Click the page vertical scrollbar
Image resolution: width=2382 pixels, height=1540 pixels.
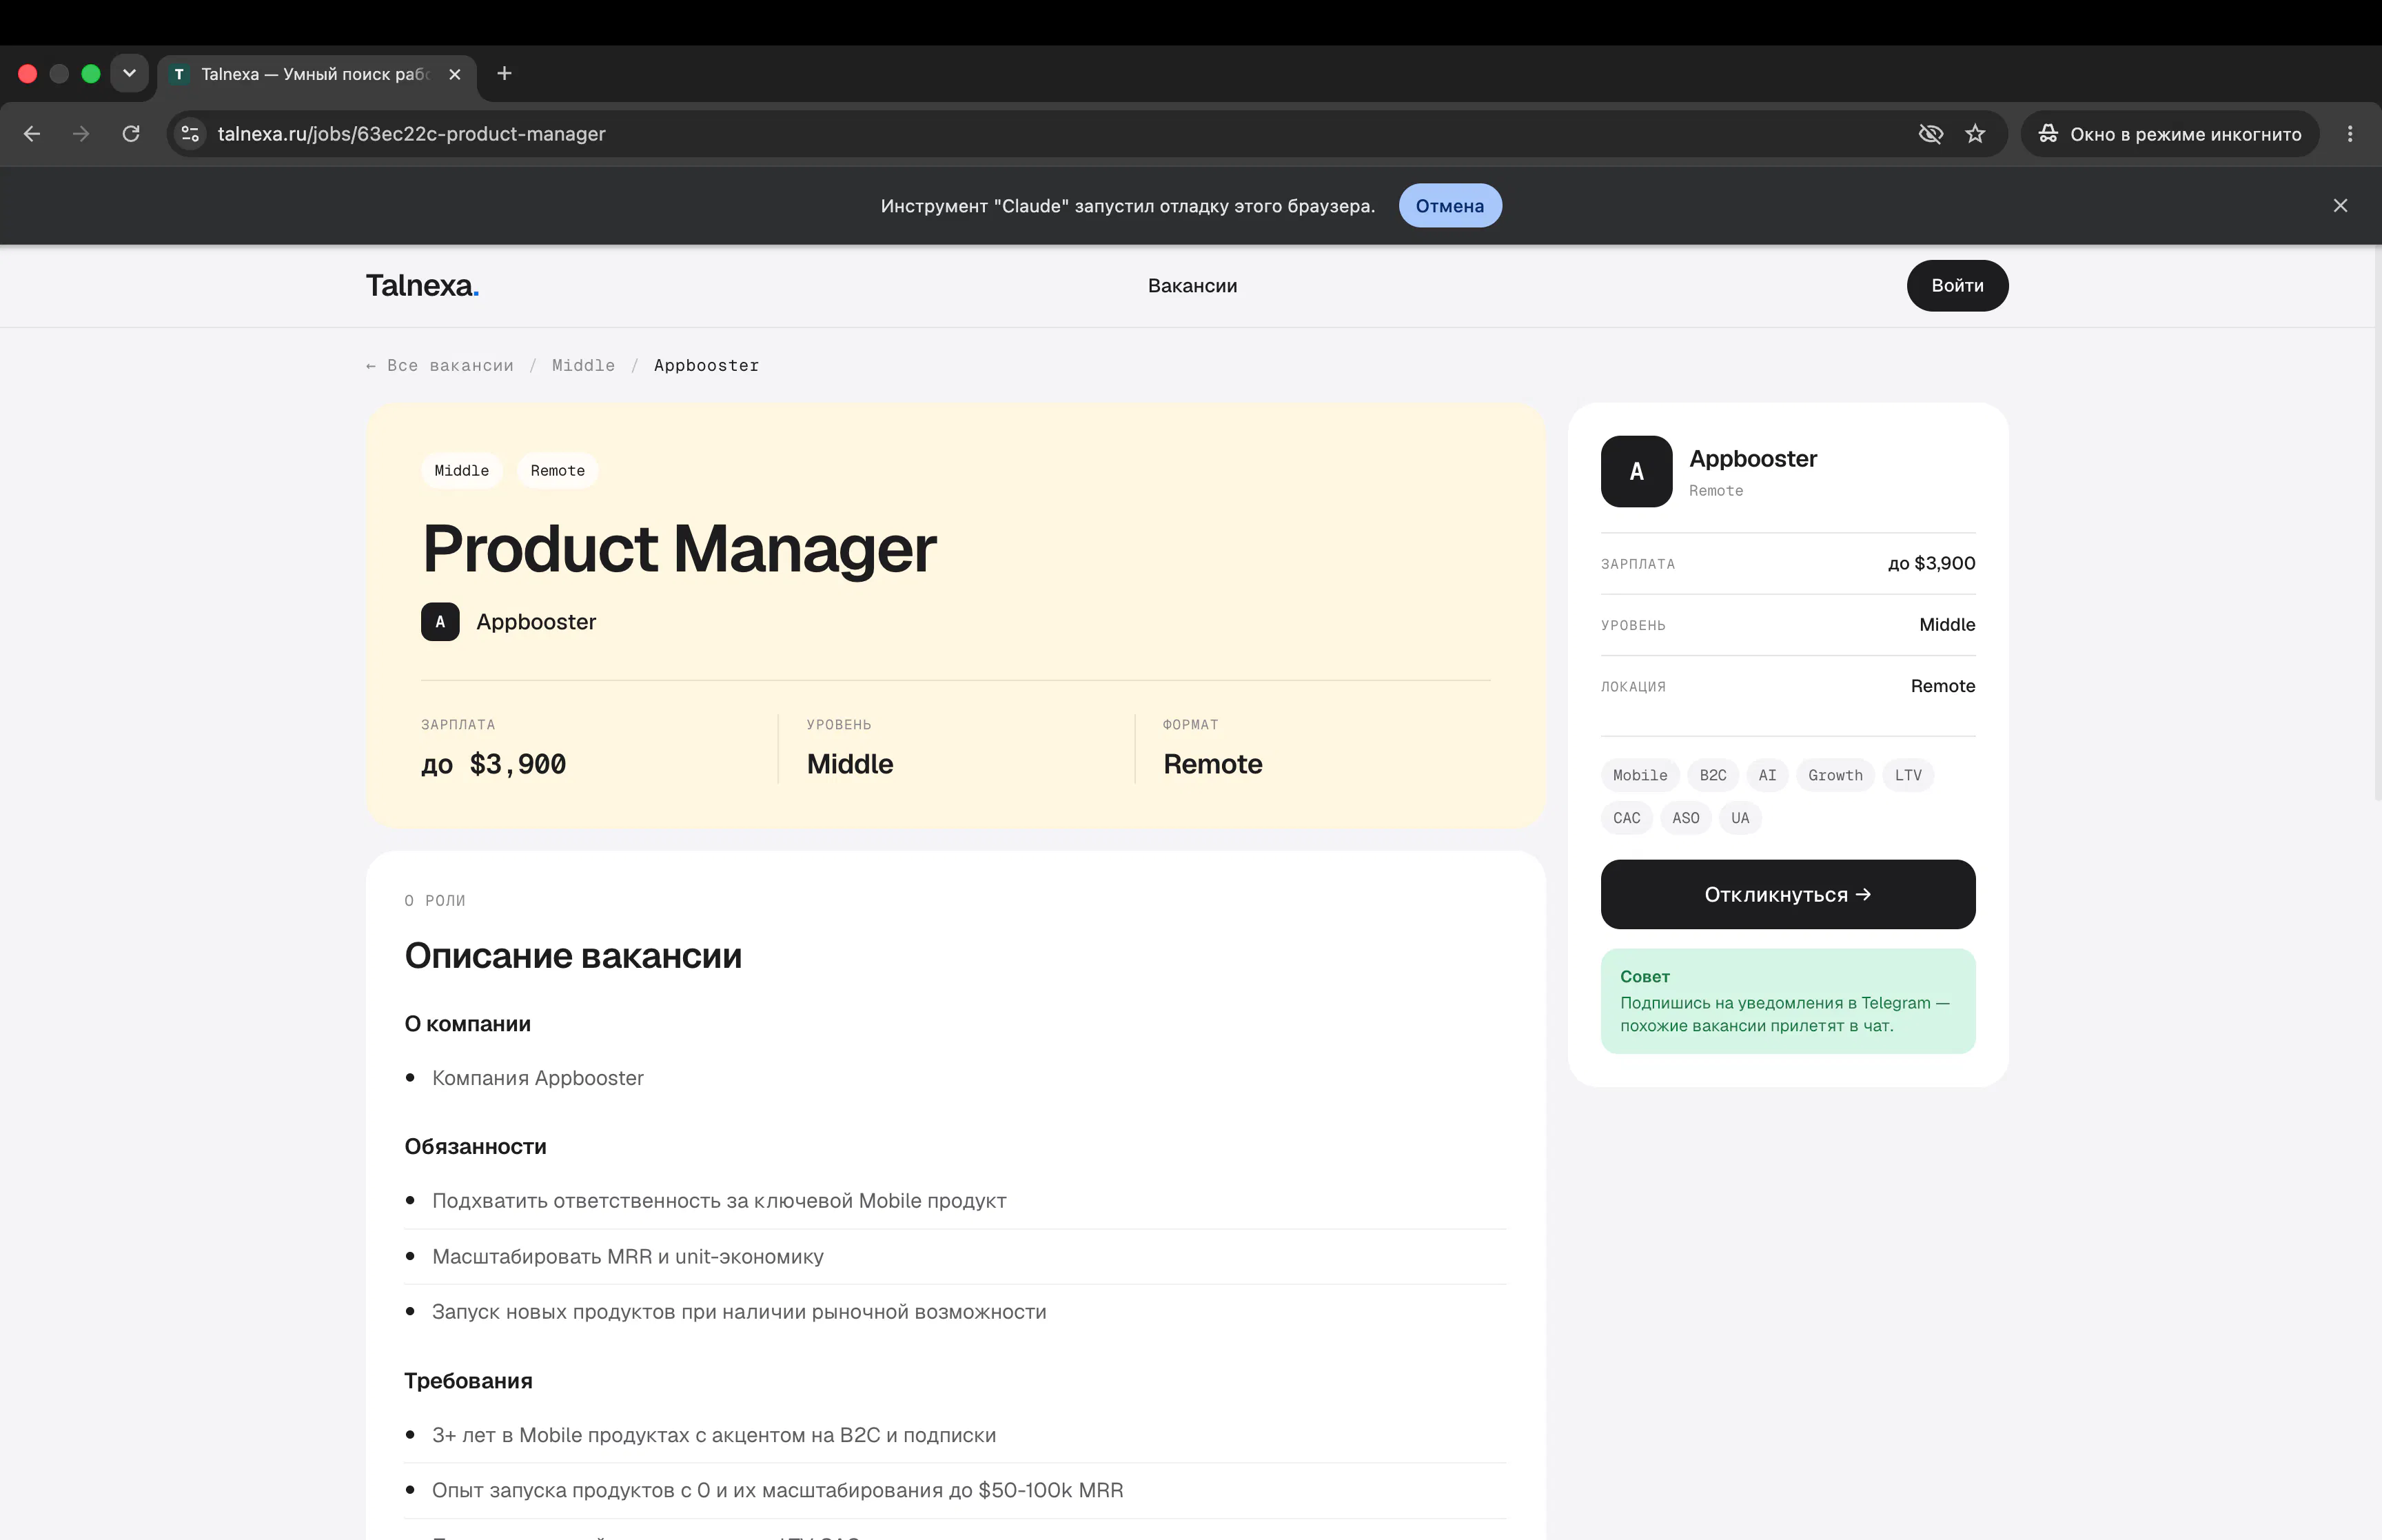[x=2377, y=523]
